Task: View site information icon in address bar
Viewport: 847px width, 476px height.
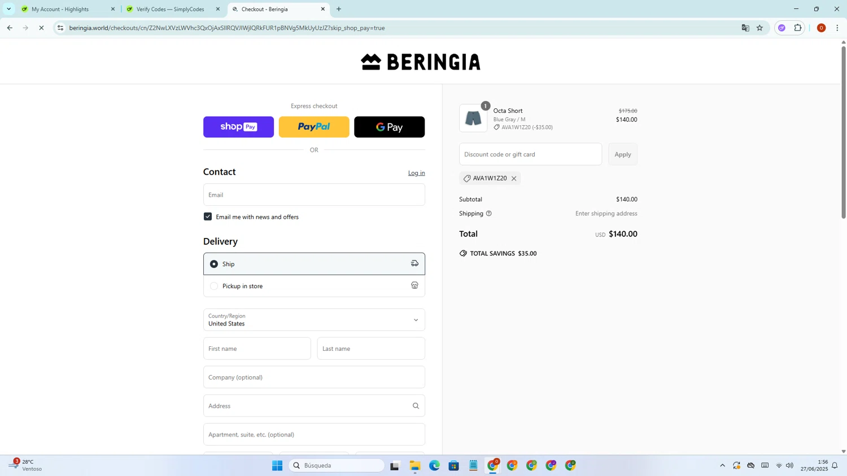Action: (60, 28)
